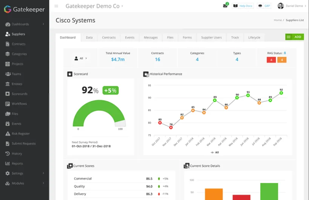This screenshot has height=200, width=309.
Task: Click the Nov 2017 data point labeled 78
Action: click(171, 128)
